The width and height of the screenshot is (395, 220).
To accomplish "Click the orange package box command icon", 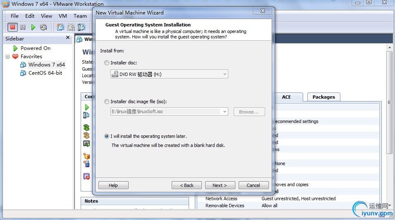I will point(86,156).
